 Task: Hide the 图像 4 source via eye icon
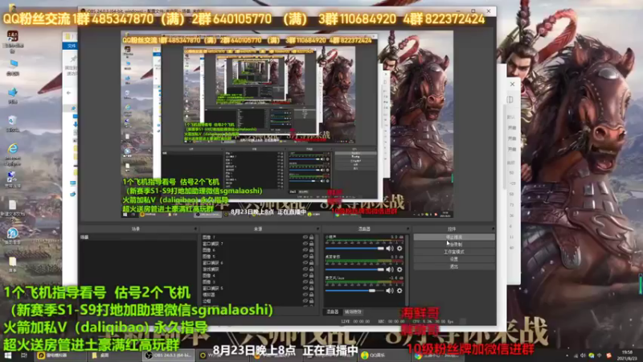click(305, 276)
